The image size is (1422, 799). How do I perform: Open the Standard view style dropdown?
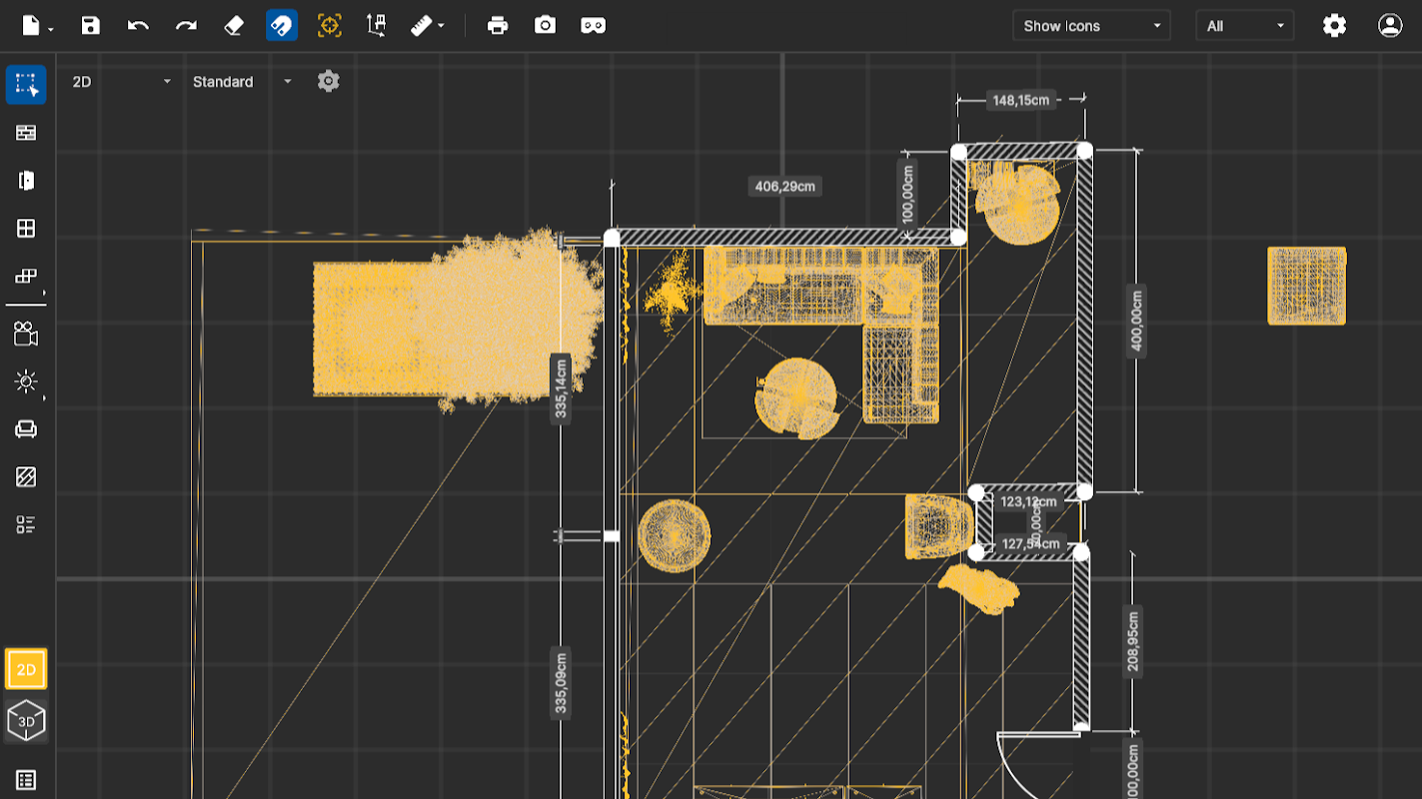[x=242, y=82]
